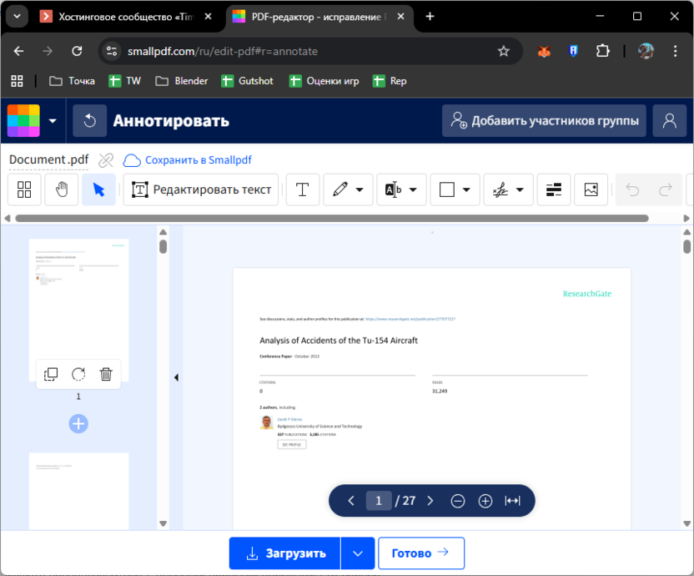Rotate page 1 using the rotate icon

tap(78, 374)
